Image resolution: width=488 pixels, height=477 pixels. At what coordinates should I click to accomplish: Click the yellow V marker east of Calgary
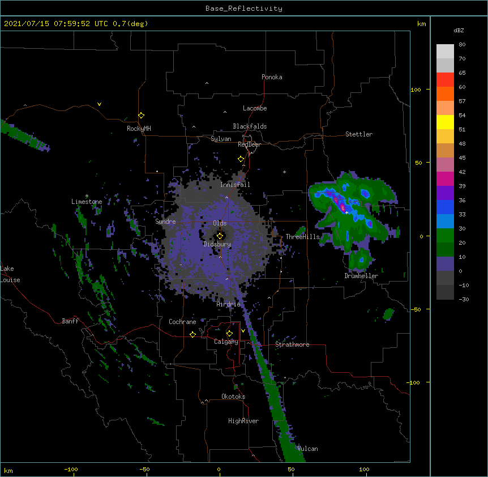pyautogui.click(x=243, y=330)
